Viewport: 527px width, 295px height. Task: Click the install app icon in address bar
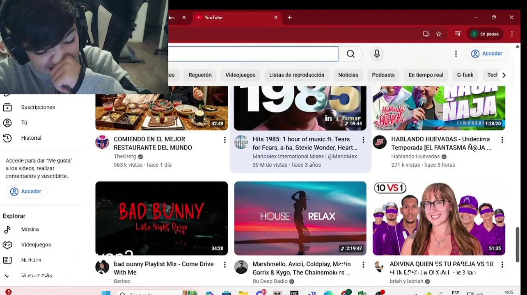point(426,34)
